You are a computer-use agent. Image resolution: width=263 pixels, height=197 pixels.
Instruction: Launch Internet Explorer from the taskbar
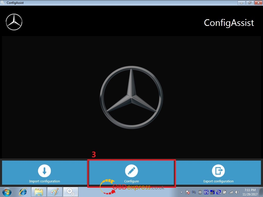tap(23, 192)
